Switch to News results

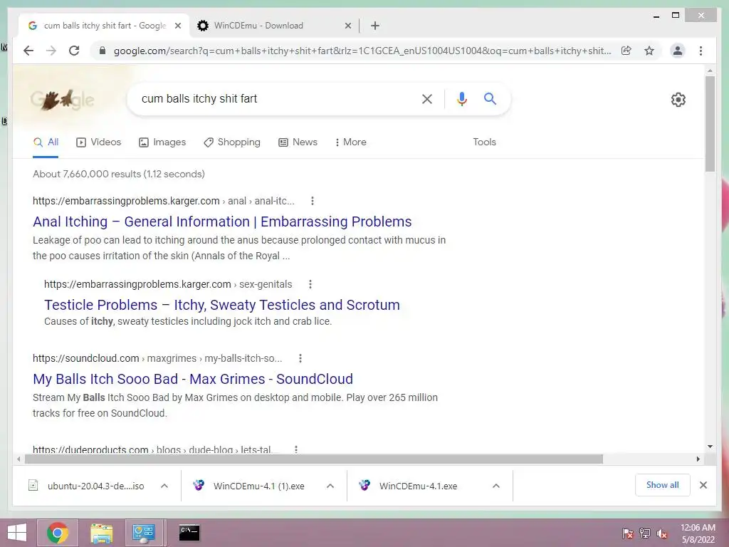coord(298,142)
